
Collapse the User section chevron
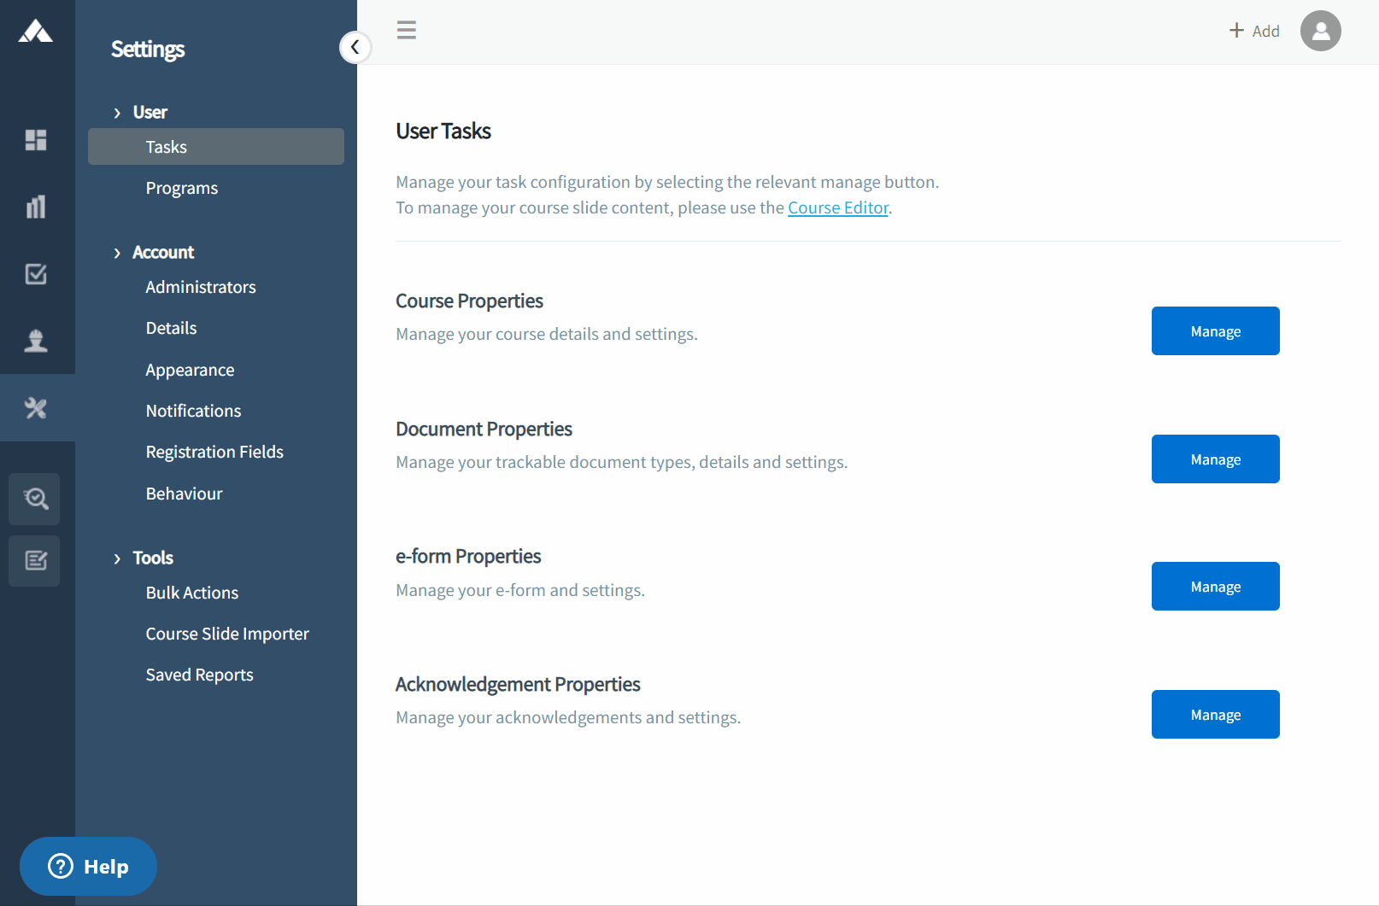click(x=117, y=113)
